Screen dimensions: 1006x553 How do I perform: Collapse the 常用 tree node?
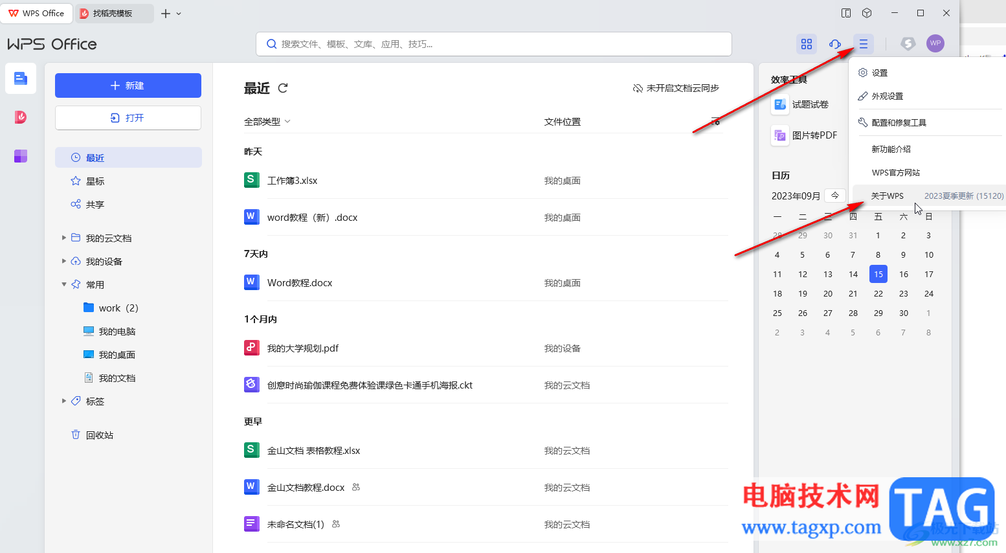[64, 284]
